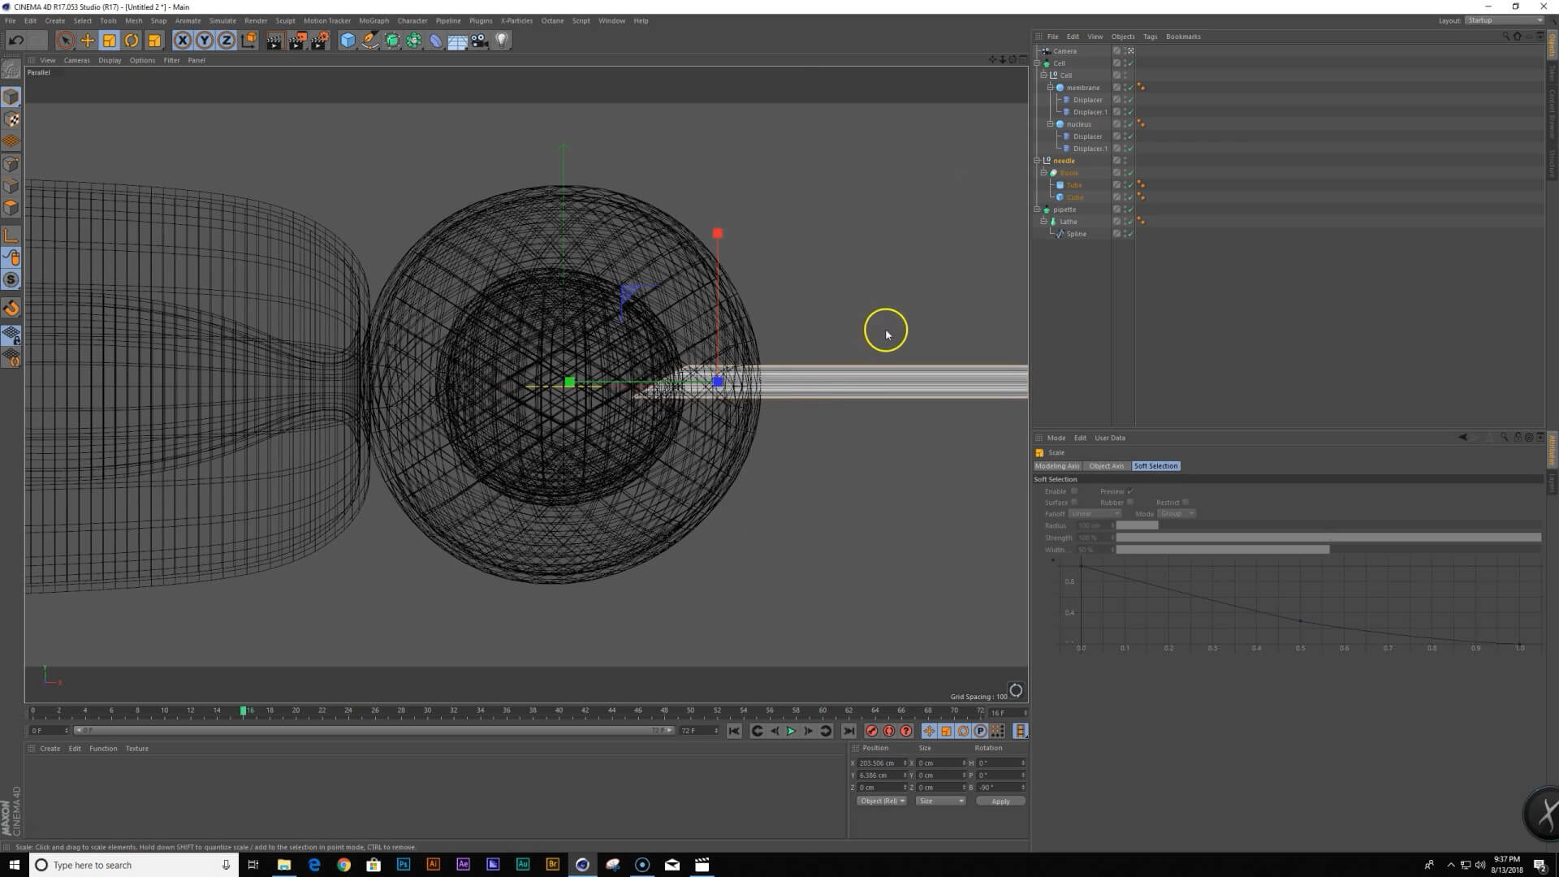Image resolution: width=1559 pixels, height=877 pixels.
Task: Switch to the Modeling Axis tab
Action: tap(1057, 466)
